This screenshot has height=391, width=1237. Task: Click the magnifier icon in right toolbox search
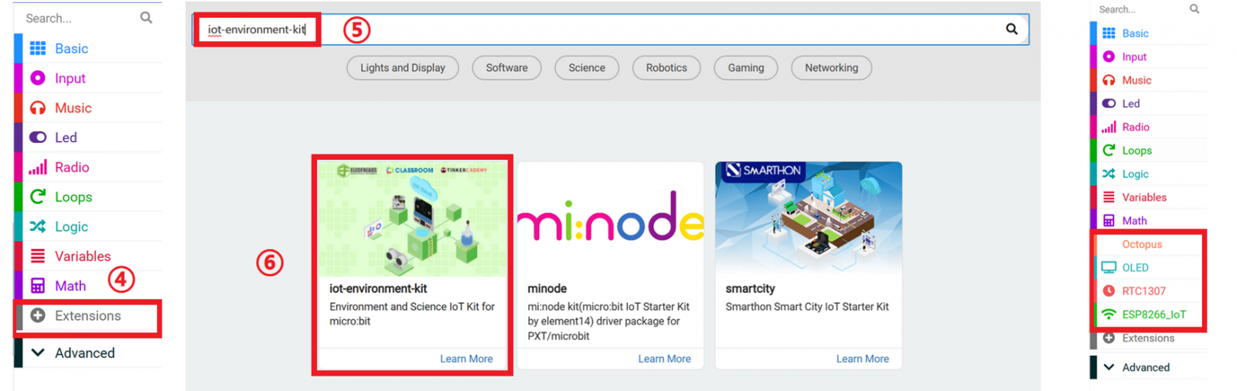[x=1194, y=9]
